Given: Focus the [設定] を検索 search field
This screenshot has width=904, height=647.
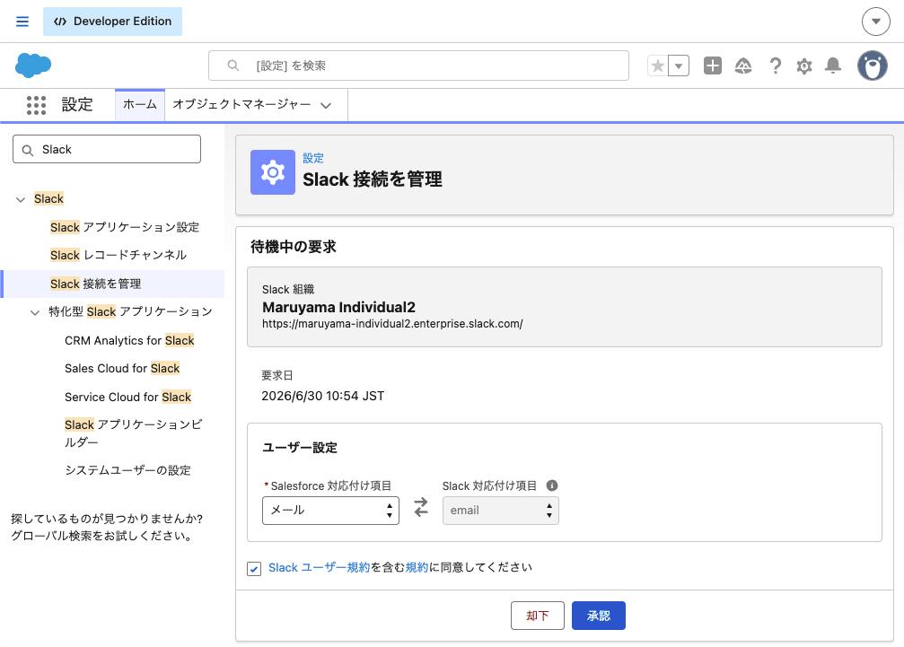Looking at the screenshot, I should click(418, 66).
